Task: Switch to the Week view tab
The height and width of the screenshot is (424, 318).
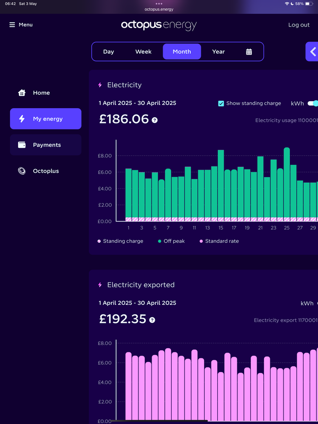Action: 143,51
